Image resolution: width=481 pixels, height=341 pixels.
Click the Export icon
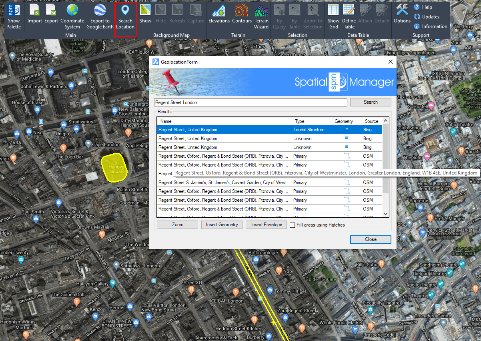click(51, 14)
